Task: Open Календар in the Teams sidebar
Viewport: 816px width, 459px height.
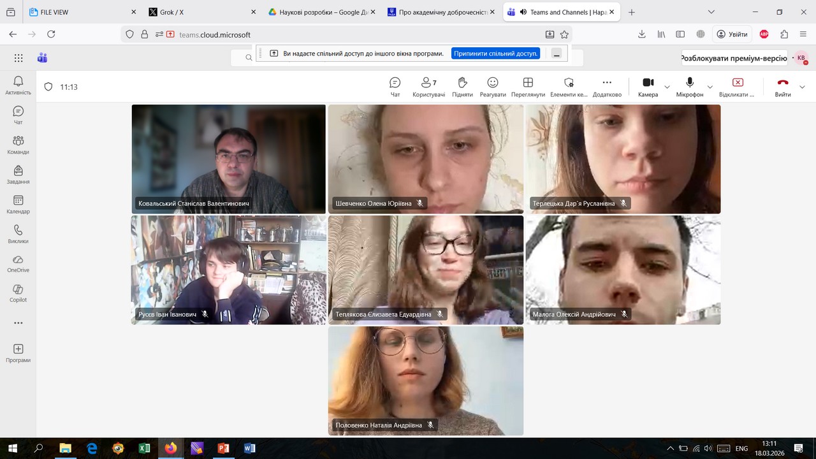Action: [x=18, y=204]
